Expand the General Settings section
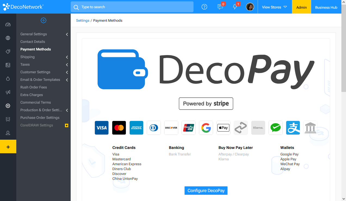Screen dimensions: 346x201 (x=67, y=34)
